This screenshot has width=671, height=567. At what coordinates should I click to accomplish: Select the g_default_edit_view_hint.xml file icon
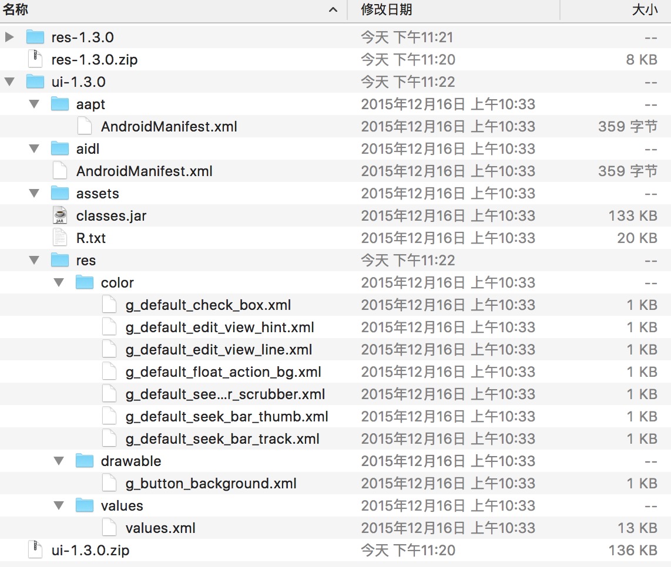click(109, 327)
